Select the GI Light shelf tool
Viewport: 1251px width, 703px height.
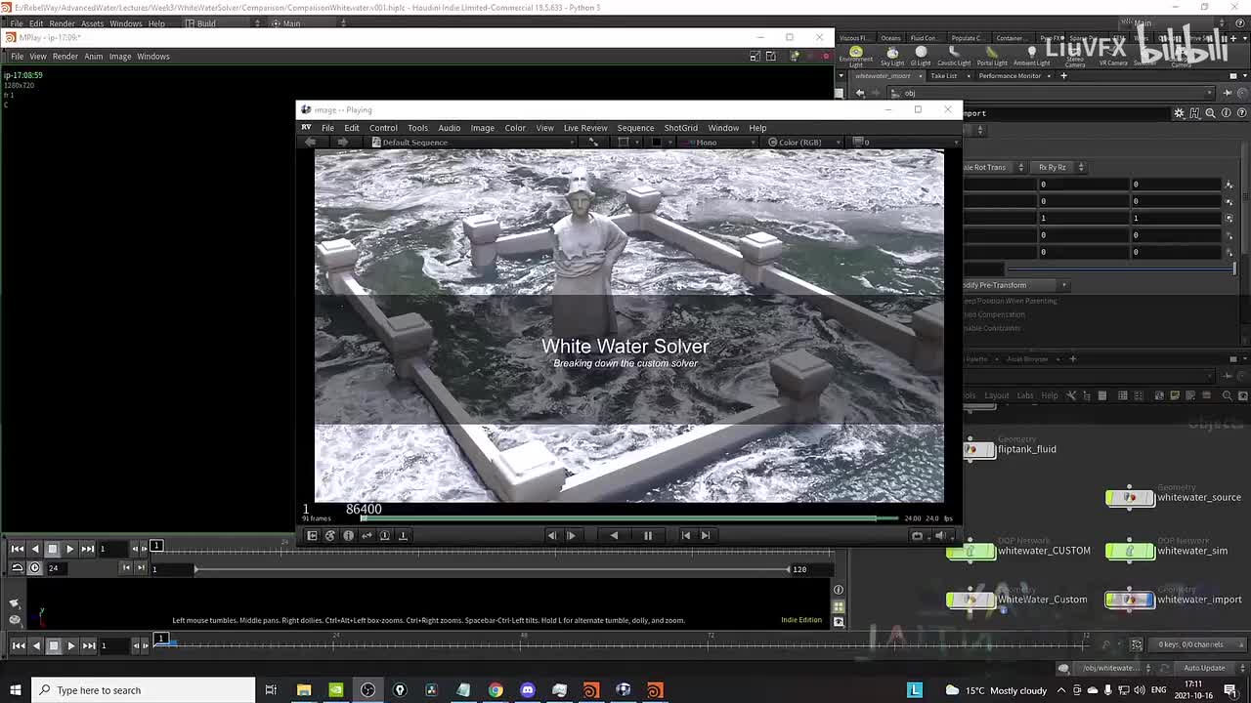(x=921, y=56)
